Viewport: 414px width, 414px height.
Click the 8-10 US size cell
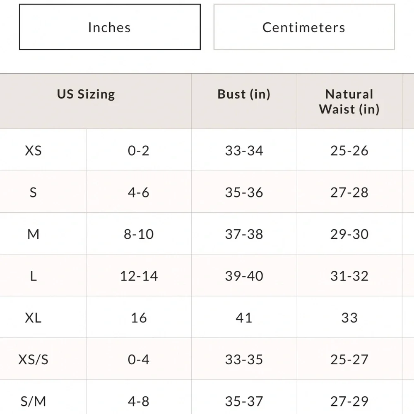coord(139,234)
